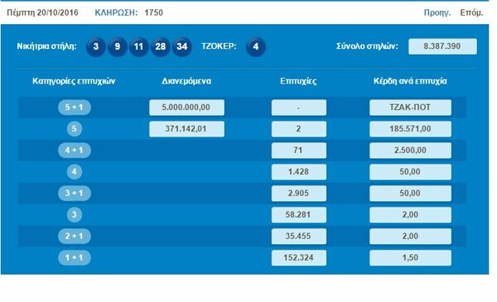Screen dimensions: 497x302
Task: Click the ΤΖΑΚ-ΠΟΤ winnings field
Action: (410, 108)
